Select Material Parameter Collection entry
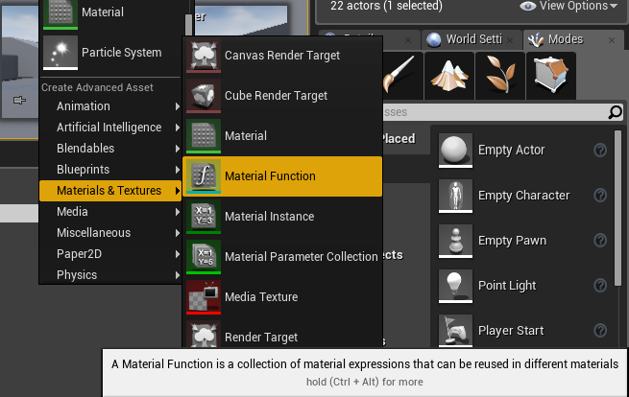Screen dimensions: 629x397 [282, 257]
